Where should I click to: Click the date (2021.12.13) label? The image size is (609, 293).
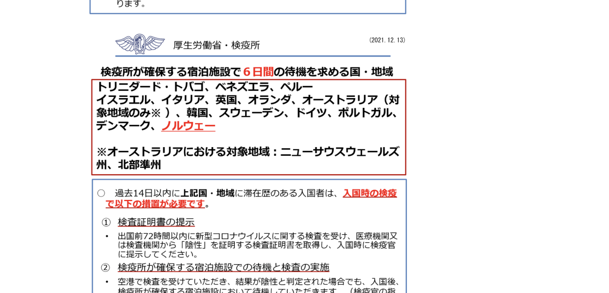click(x=387, y=40)
